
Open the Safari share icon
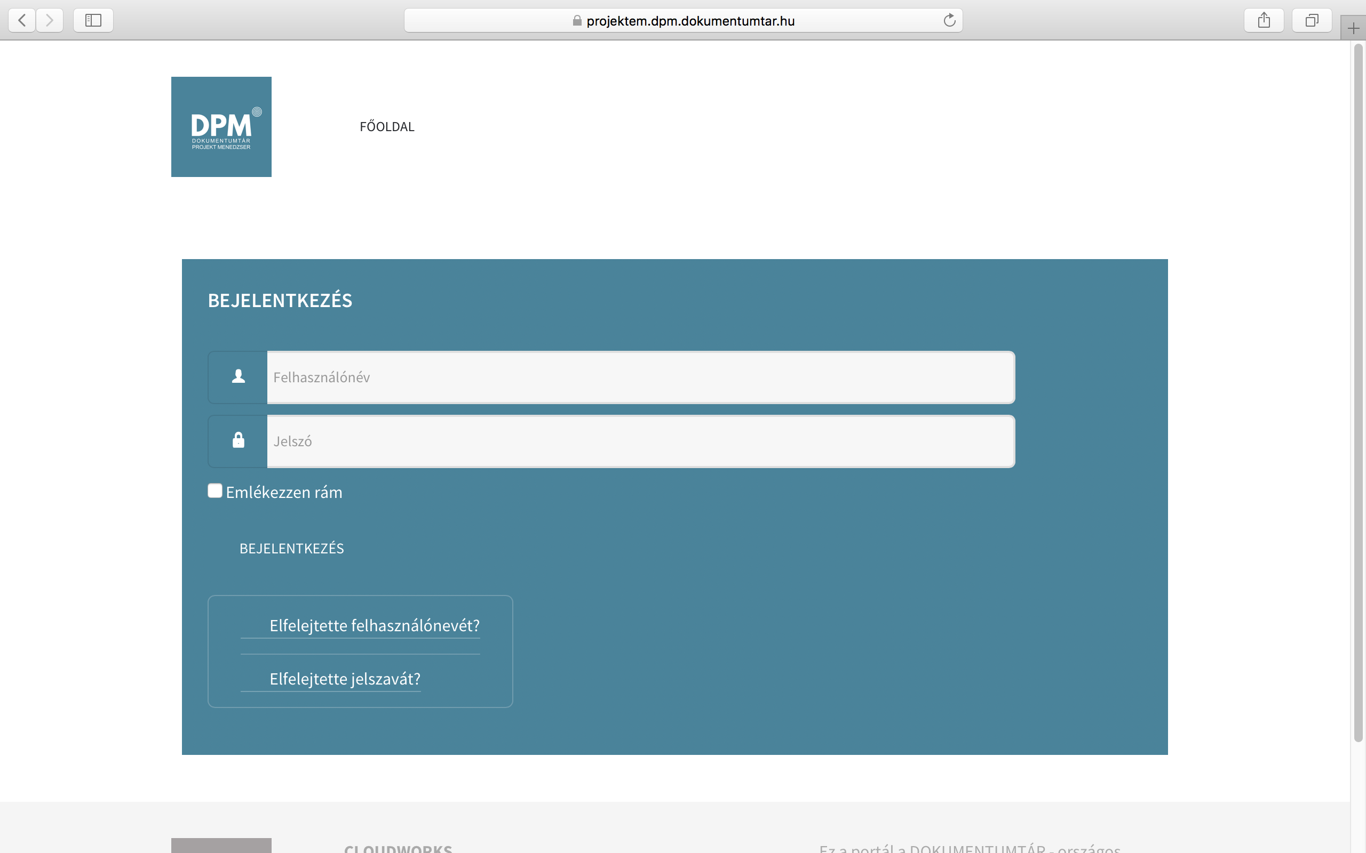1263,20
